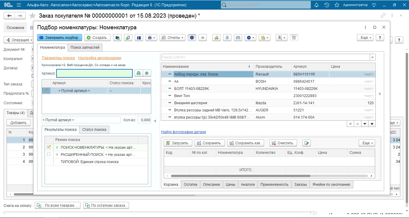The width and height of the screenshot is (409, 218).
Task: Click the green cube icon beside Артикул field
Action: (x=138, y=73)
